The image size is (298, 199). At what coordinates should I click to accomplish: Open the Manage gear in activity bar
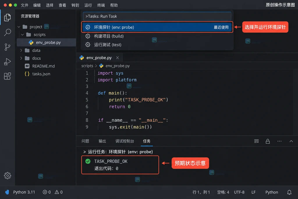7,175
